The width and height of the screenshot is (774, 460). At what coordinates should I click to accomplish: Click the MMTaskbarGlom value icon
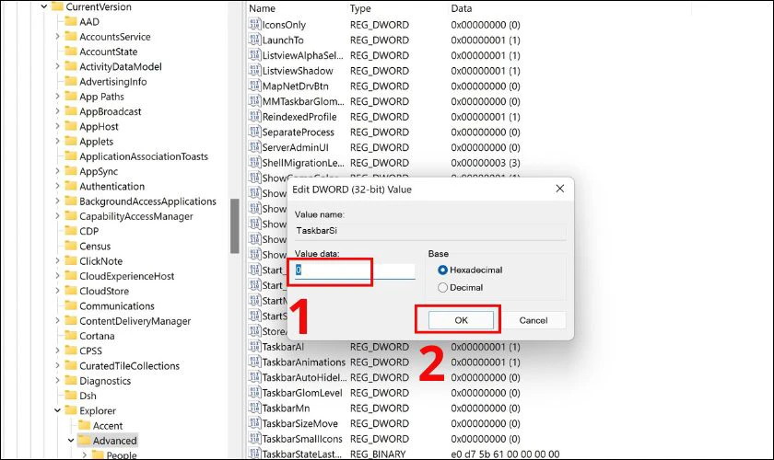[x=254, y=101]
